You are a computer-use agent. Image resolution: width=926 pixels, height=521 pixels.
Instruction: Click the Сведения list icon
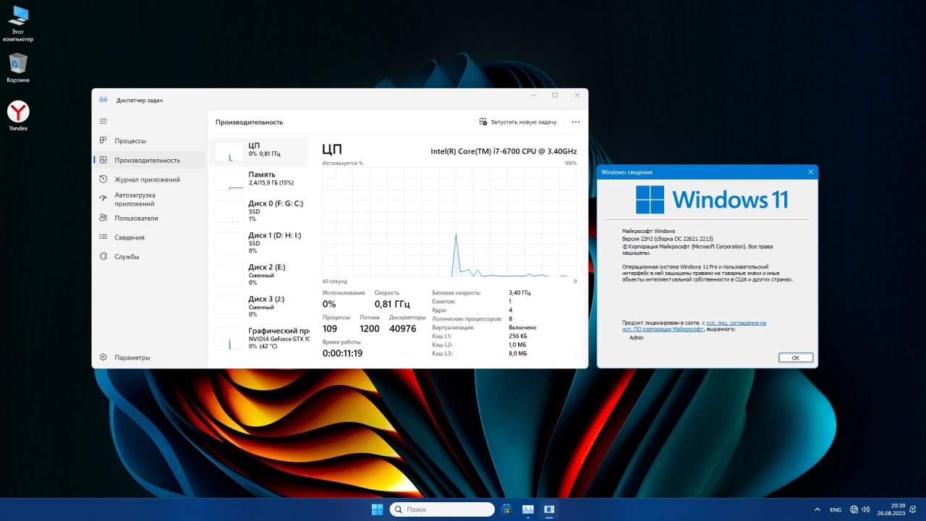[x=103, y=237]
